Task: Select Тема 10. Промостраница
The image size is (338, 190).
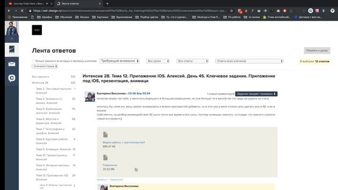Action: tap(52, 157)
